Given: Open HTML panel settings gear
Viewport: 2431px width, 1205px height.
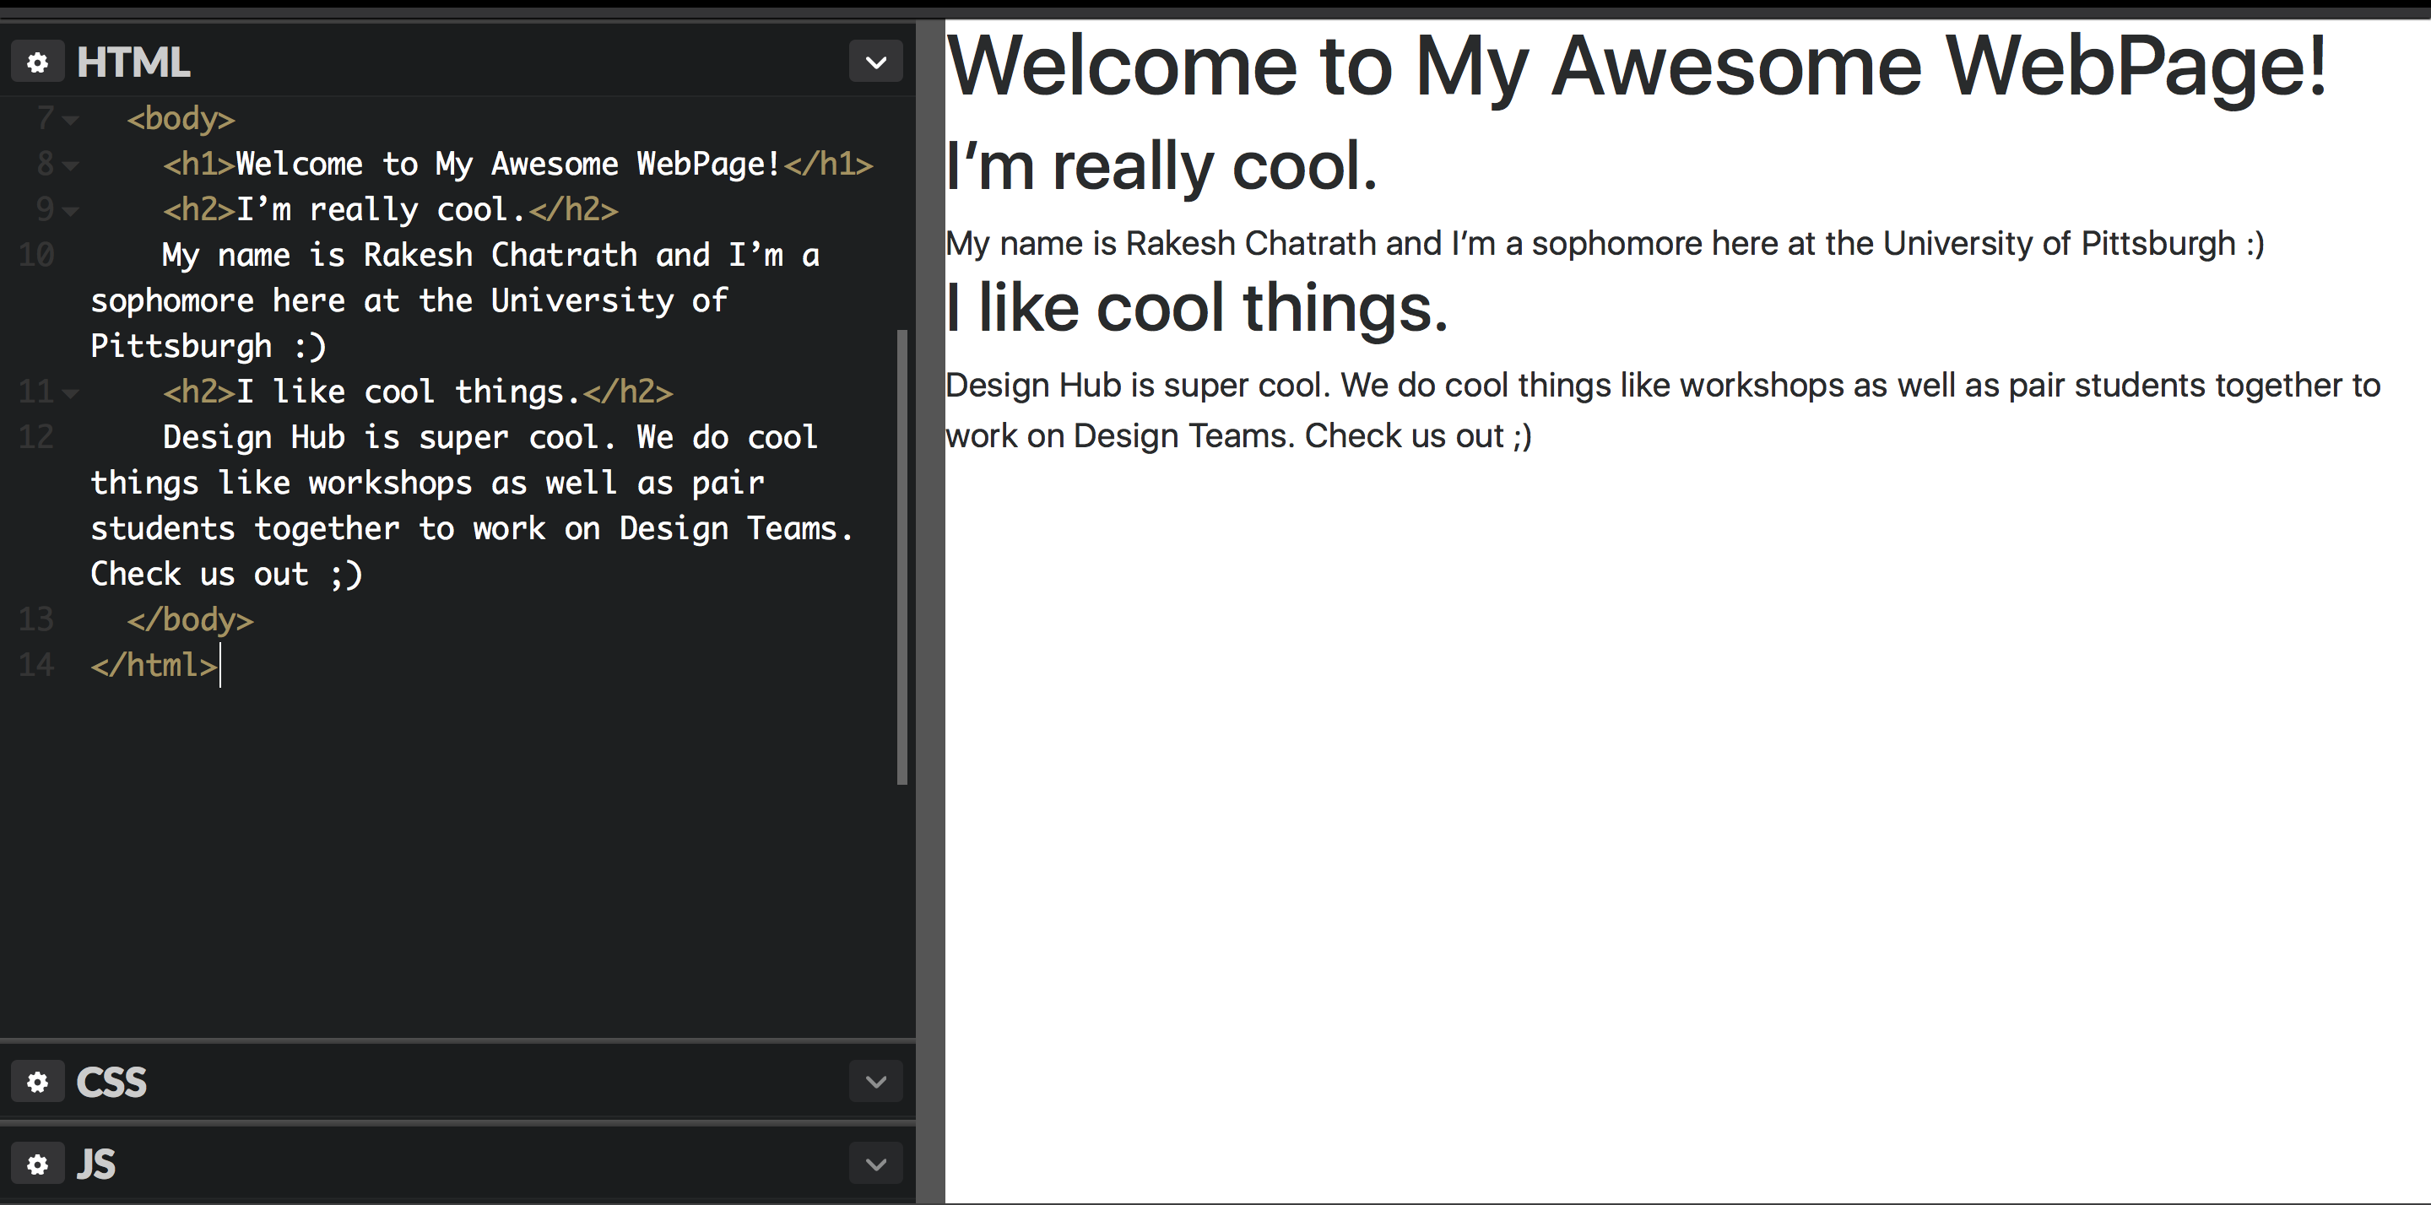Looking at the screenshot, I should pyautogui.click(x=38, y=62).
